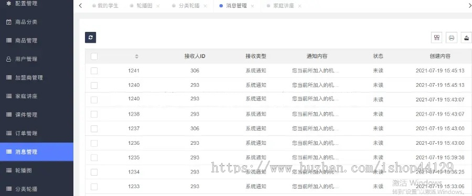Click the 加盟商管理 sidebar icon

tap(9, 77)
